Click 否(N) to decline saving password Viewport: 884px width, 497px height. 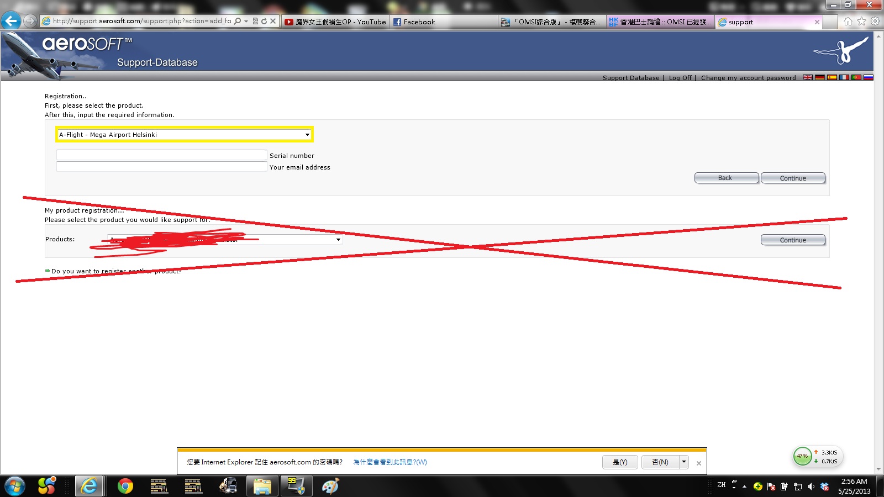(x=660, y=462)
